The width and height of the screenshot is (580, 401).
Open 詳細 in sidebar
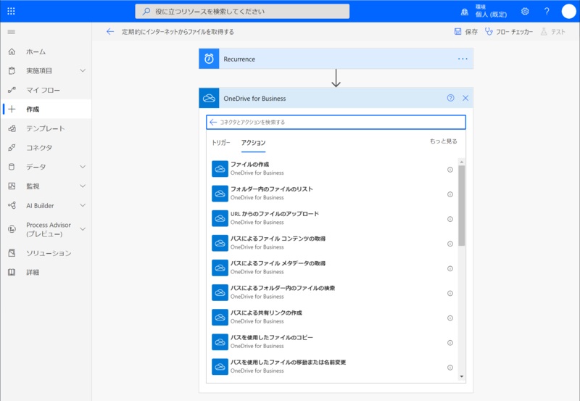33,272
